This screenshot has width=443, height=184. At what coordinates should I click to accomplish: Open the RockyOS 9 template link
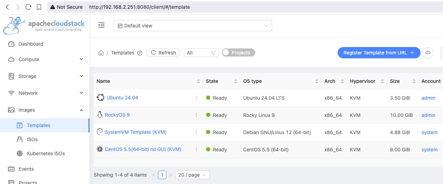coord(117,115)
